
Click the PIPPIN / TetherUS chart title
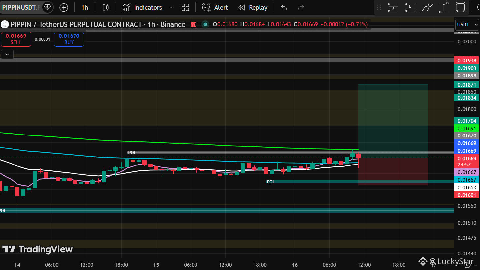pos(98,24)
